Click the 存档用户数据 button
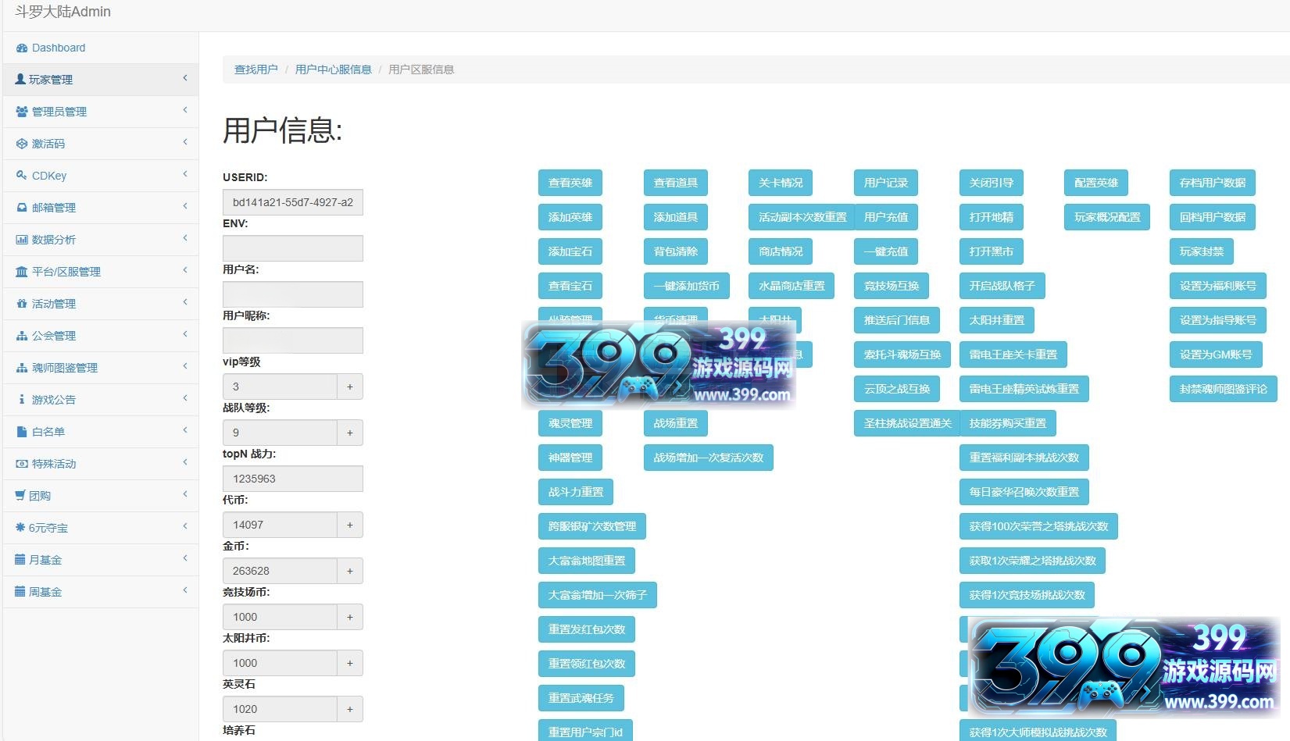The height and width of the screenshot is (741, 1290). [1213, 183]
